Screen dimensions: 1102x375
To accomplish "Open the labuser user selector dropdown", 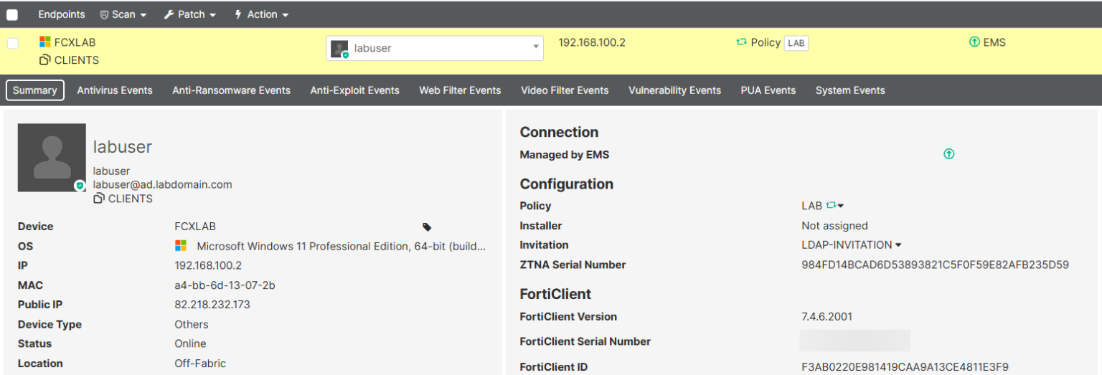I will (435, 48).
